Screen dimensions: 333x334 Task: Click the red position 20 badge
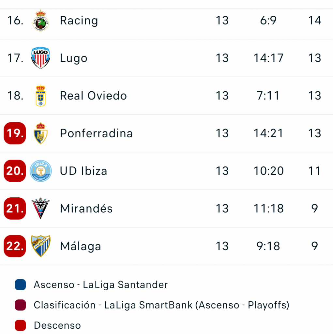click(15, 171)
